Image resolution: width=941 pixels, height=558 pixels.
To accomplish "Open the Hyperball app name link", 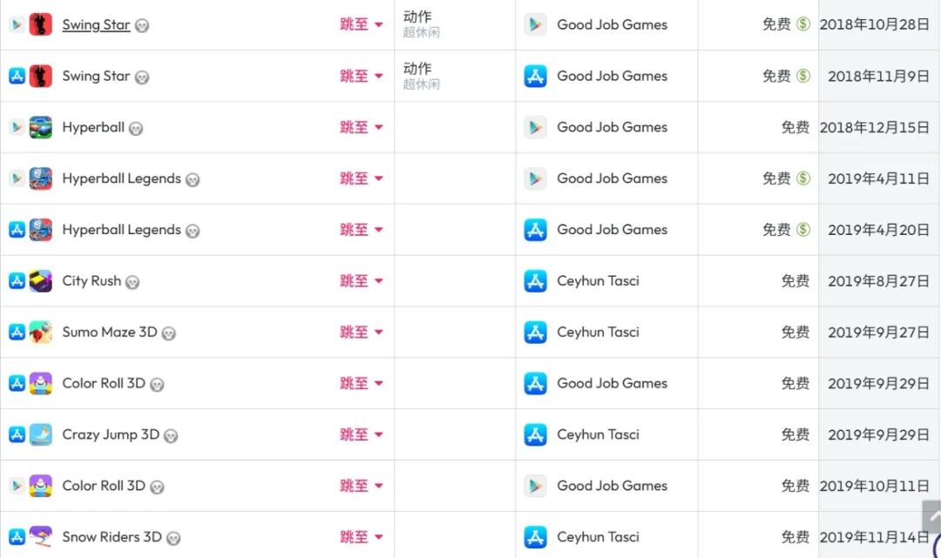I will pyautogui.click(x=93, y=127).
